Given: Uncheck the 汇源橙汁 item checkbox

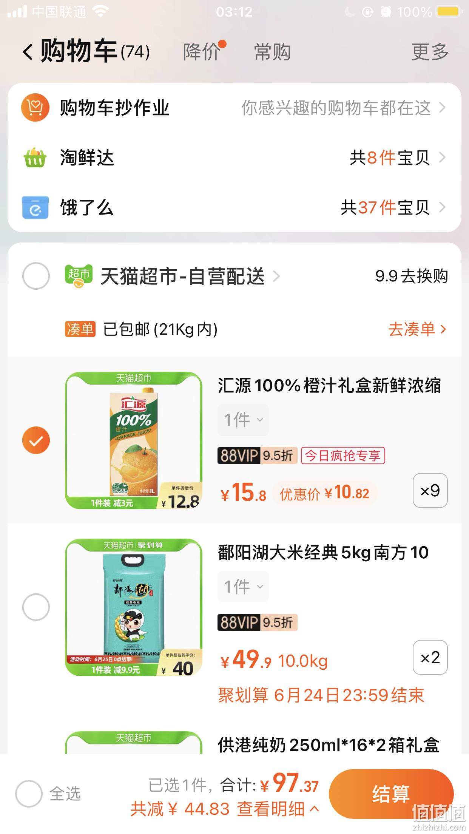Looking at the screenshot, I should (36, 440).
